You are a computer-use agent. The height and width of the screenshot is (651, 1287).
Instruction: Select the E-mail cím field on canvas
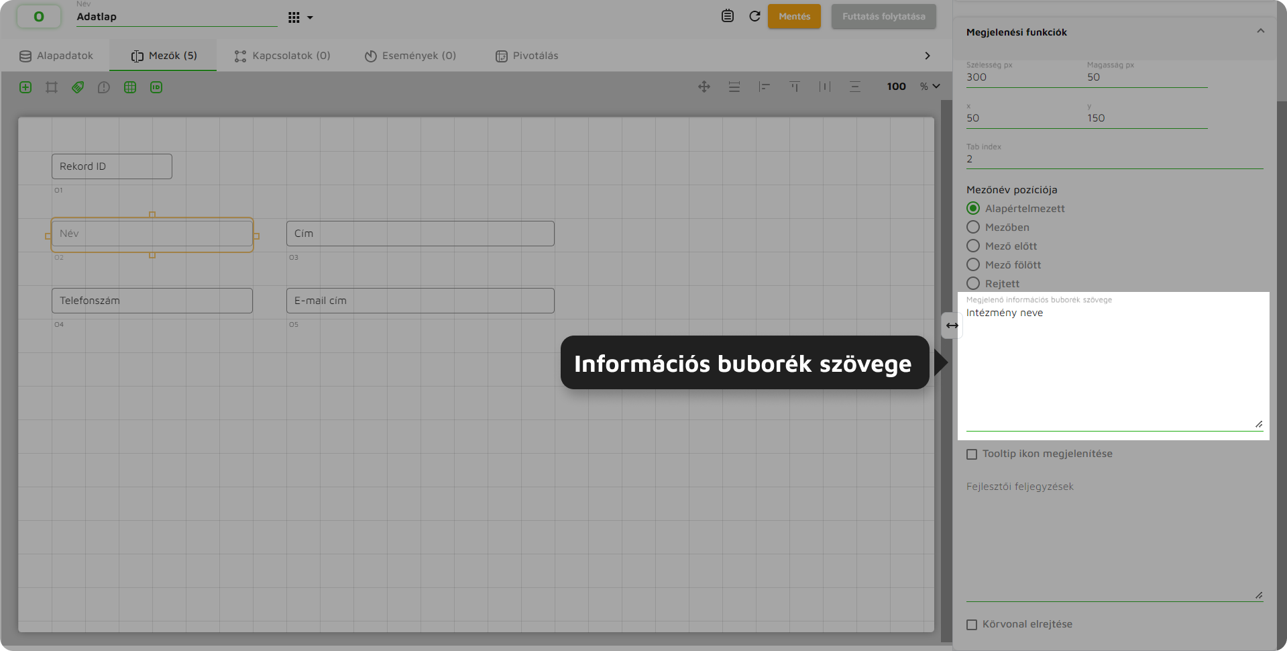(421, 301)
